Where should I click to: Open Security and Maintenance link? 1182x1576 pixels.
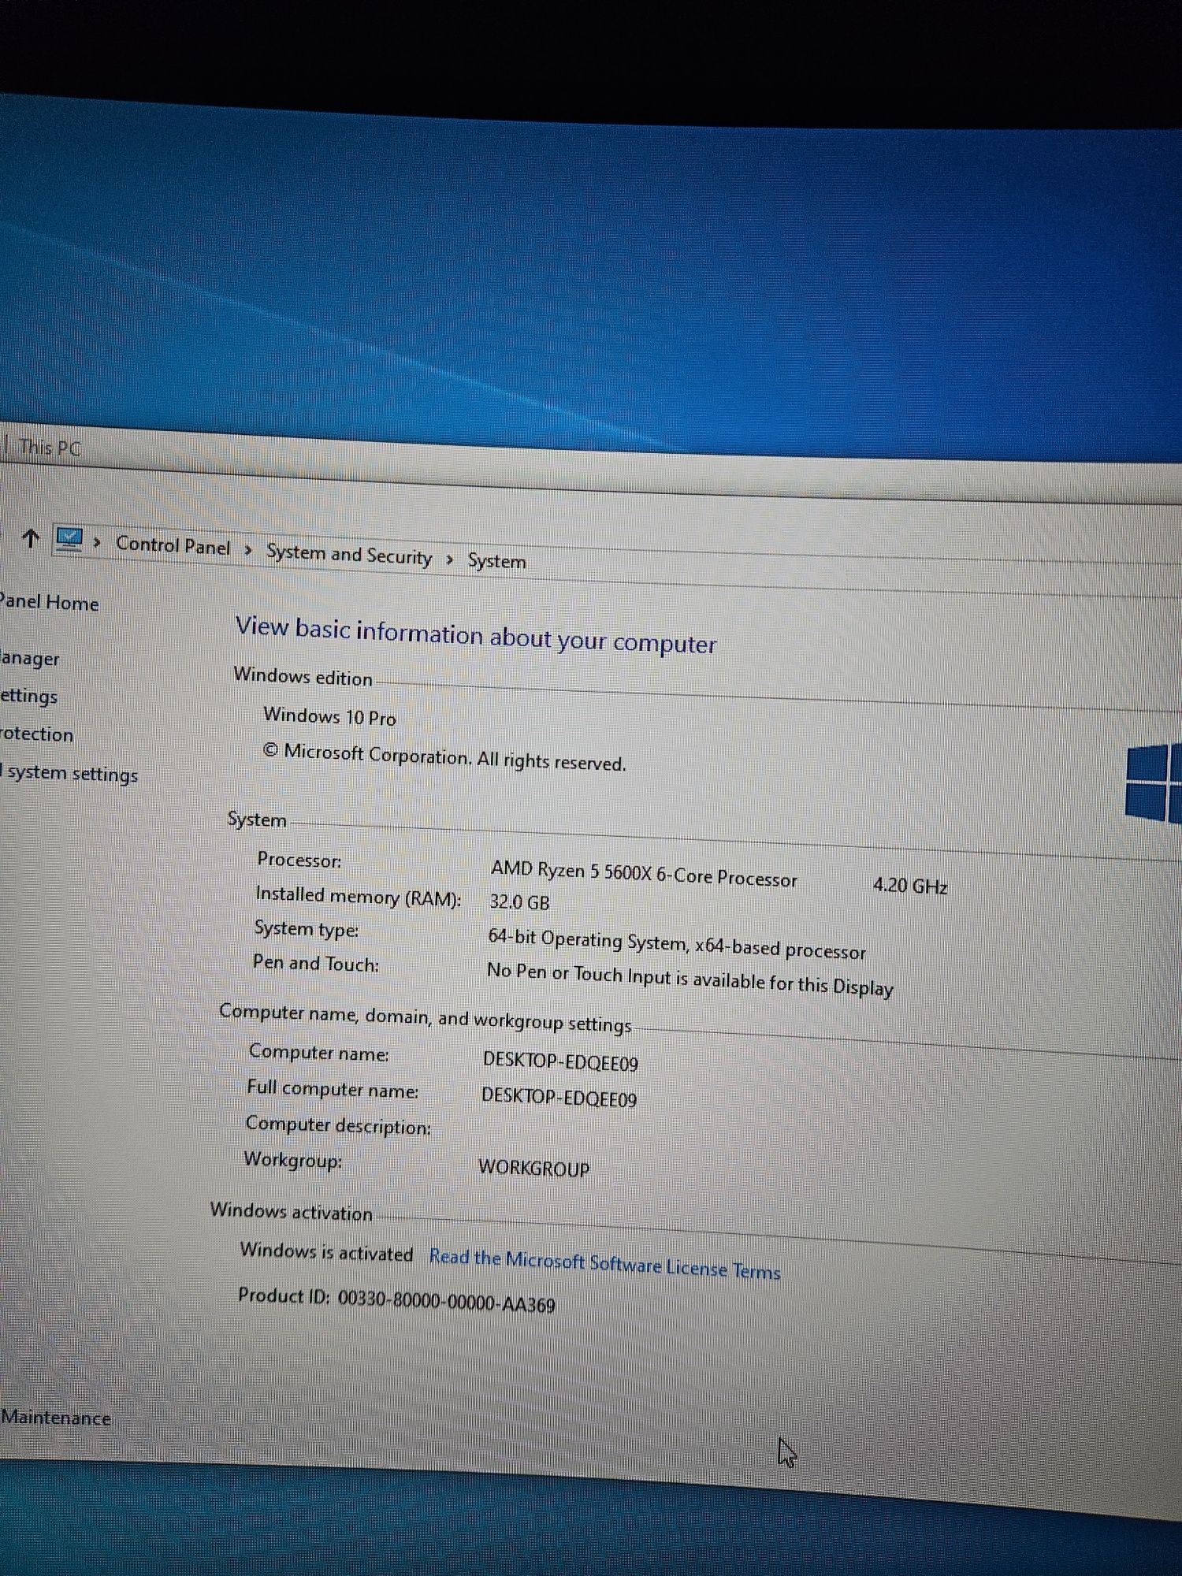55,1418
